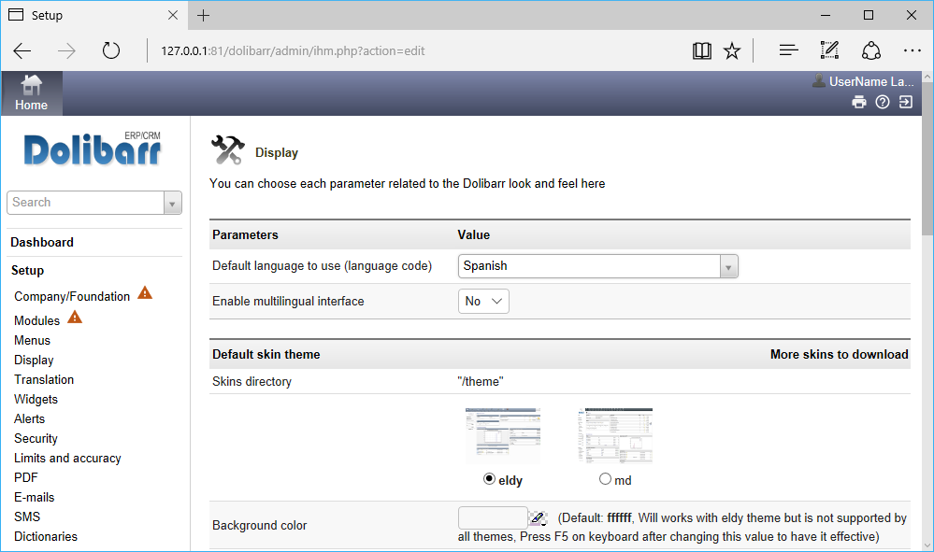Click More skins to download link

[x=839, y=354]
